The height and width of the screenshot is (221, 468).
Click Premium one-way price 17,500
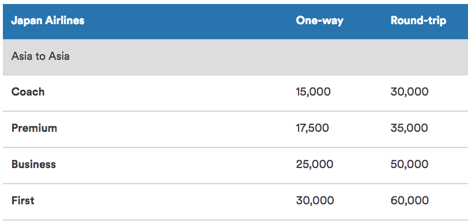[x=312, y=128]
